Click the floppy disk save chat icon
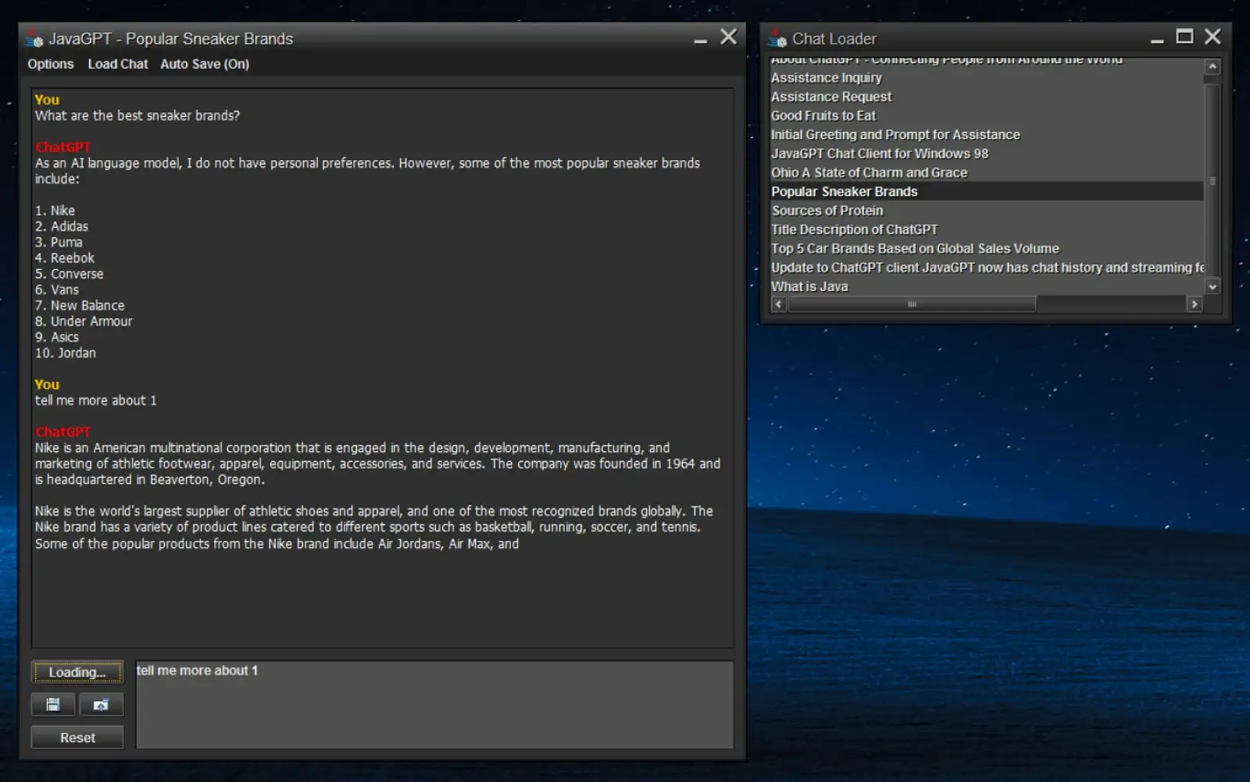This screenshot has width=1250, height=782. pos(53,705)
